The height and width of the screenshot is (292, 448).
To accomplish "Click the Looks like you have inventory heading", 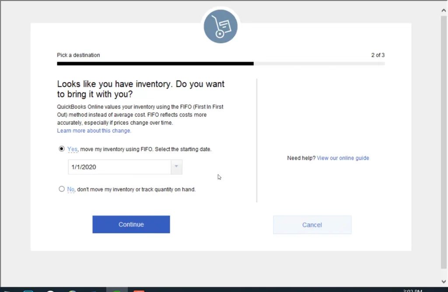I will [140, 89].
